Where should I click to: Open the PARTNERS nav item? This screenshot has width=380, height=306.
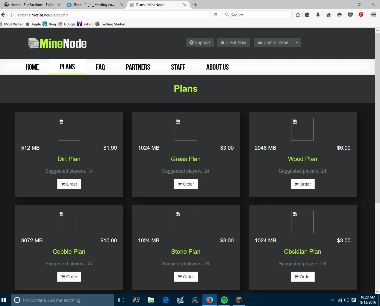(138, 67)
